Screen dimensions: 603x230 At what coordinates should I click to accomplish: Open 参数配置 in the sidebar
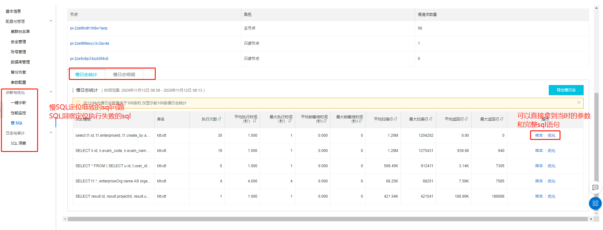point(18,82)
